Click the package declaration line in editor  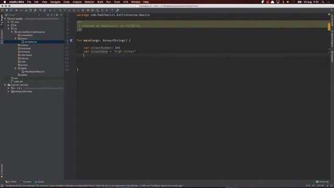[x=113, y=15]
